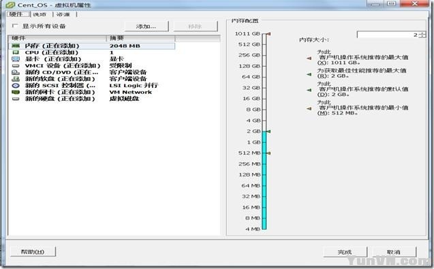Click the 内存大小 label
434x269 pixels.
(x=314, y=40)
